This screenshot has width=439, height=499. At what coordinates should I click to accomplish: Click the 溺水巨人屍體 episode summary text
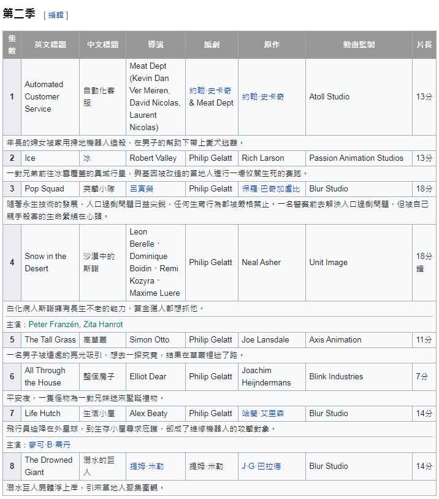pos(85,487)
